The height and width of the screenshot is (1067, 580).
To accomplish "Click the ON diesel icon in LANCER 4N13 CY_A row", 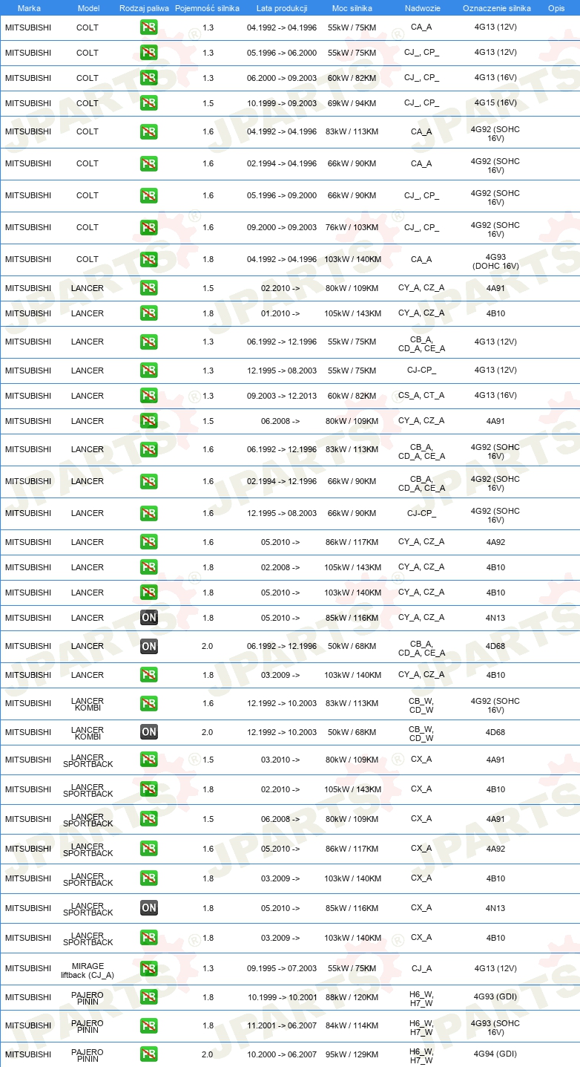I will (149, 618).
